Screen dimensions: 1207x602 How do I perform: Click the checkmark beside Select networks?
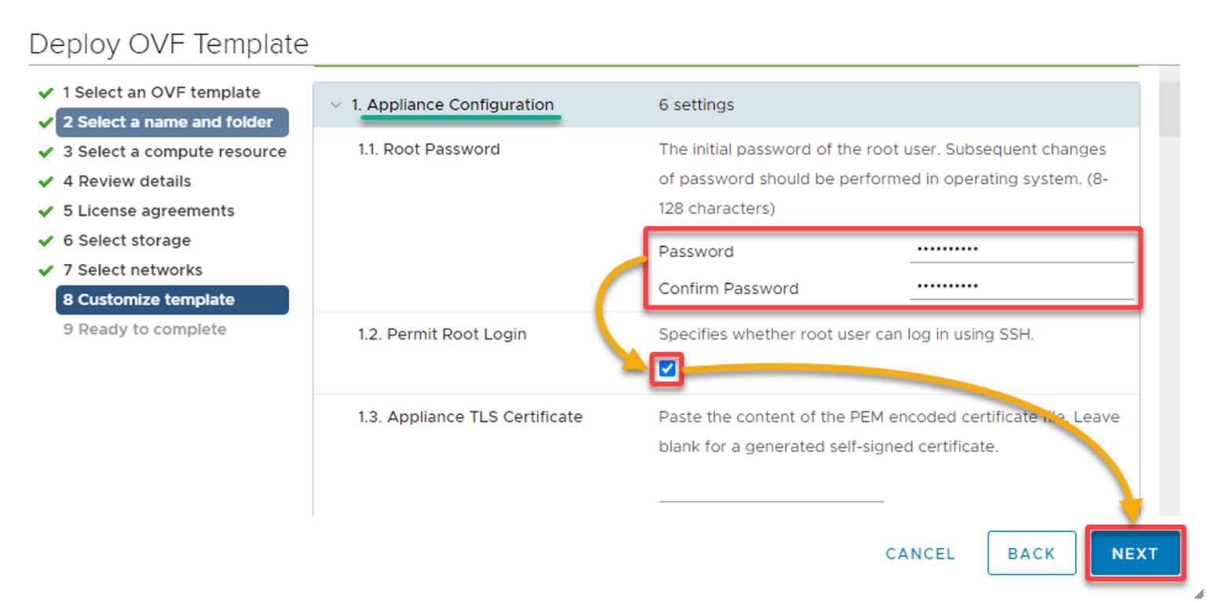[x=46, y=270]
